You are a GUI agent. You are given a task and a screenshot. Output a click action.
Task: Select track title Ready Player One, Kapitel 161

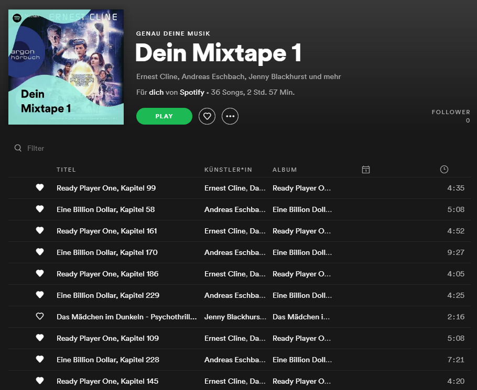pos(107,231)
